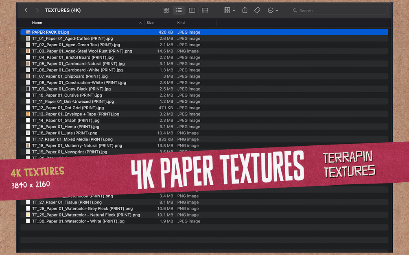Select TT_03 Aged-Steel Wool Rust file
The width and height of the screenshot is (409, 255).
pyautogui.click(x=204, y=51)
